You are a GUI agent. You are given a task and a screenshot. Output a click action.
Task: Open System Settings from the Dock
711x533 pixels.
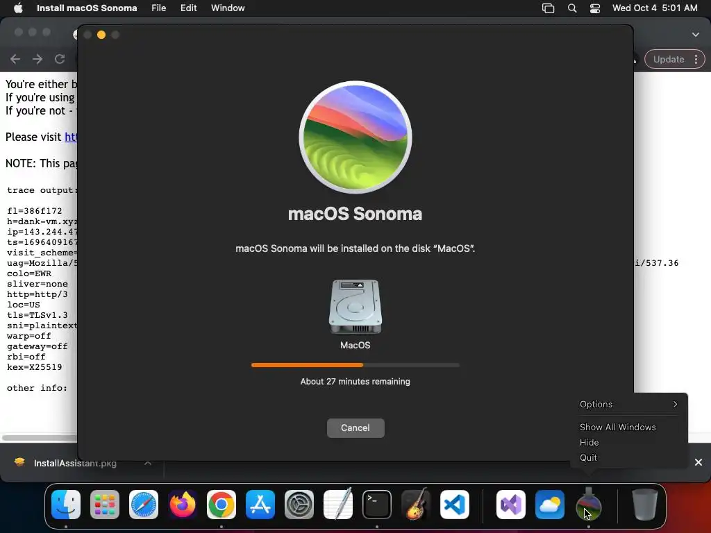click(x=299, y=505)
